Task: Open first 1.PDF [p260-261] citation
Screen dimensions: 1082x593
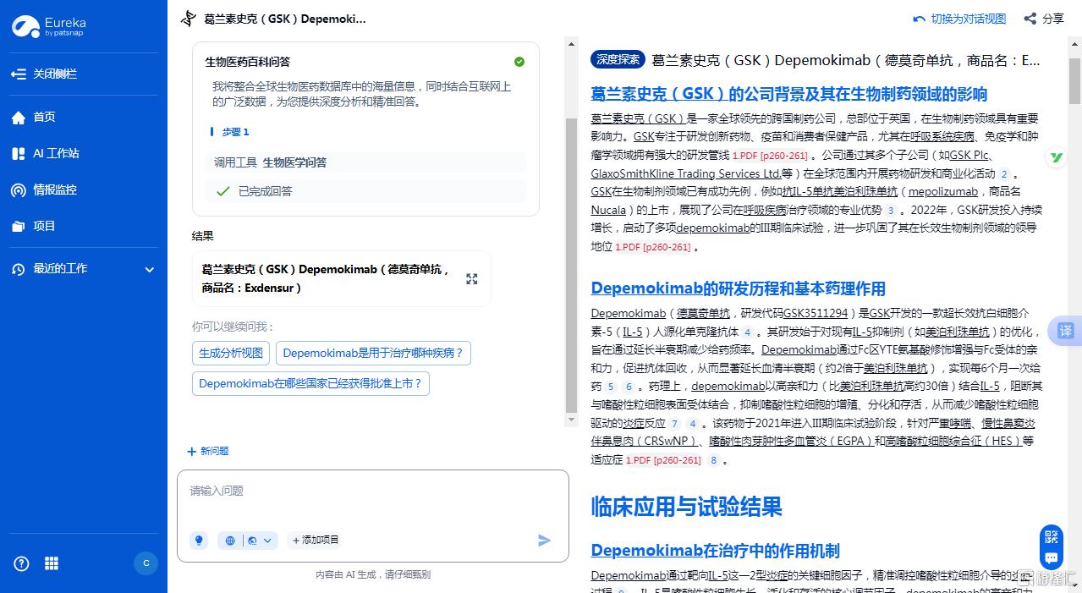Action: click(771, 156)
